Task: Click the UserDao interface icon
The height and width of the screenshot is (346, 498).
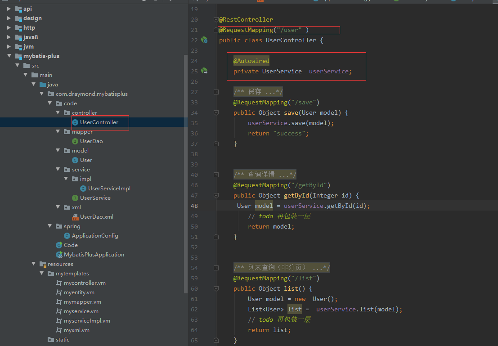Action: (x=75, y=141)
